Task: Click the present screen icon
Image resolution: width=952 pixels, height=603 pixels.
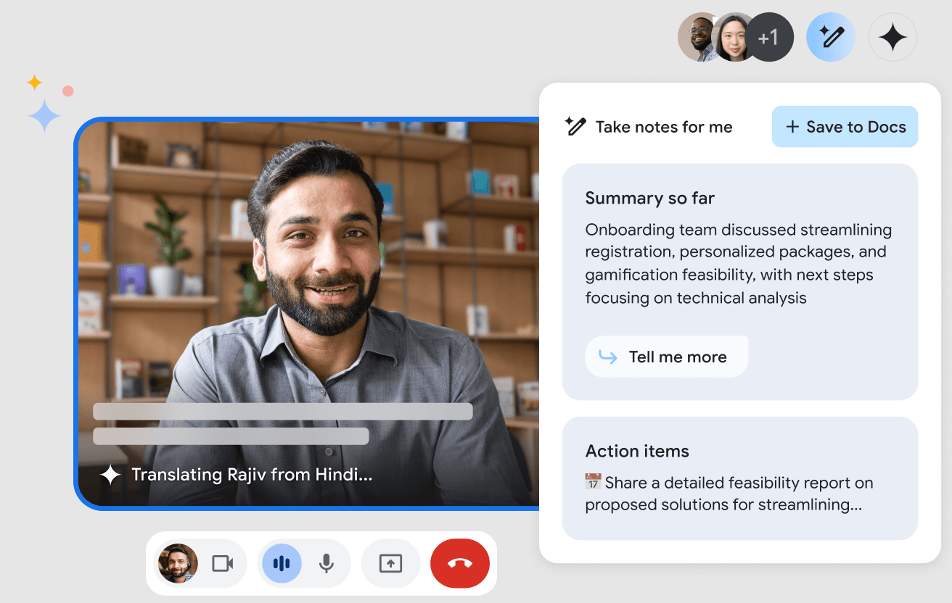Action: 390,563
